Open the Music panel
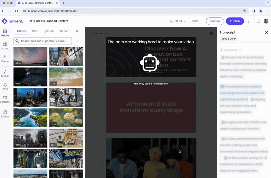The height and width of the screenshot is (178, 271). click(5, 73)
